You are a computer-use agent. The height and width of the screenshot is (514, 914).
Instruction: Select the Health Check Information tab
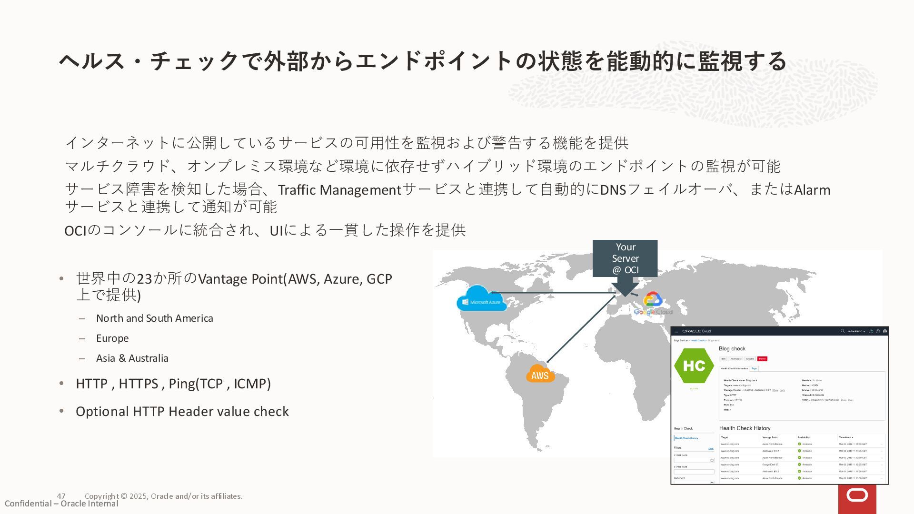click(x=734, y=368)
